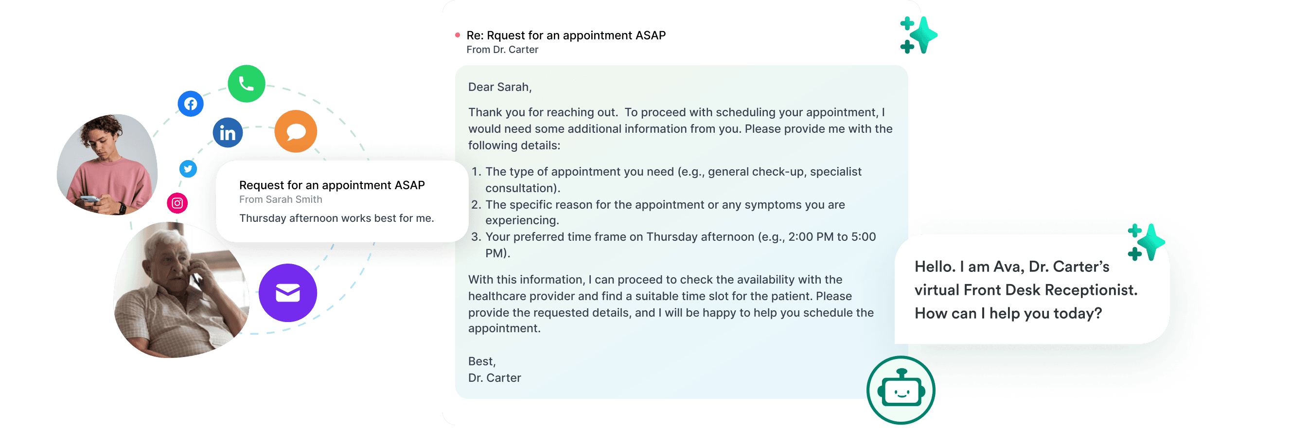
Task: Click the "From Dr. Carter" sender line
Action: (x=502, y=50)
